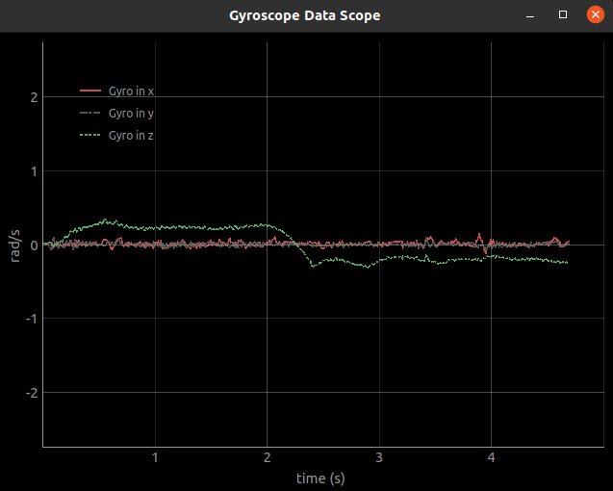
Task: Click the 'Gyro in x' legend label
Action: tap(131, 91)
